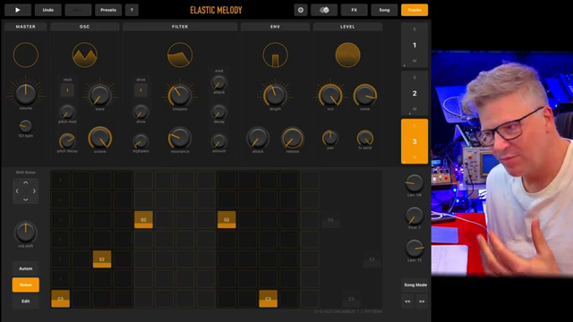573x322 pixels.
Task: Click the filter mod attack knob
Action: (x=218, y=83)
